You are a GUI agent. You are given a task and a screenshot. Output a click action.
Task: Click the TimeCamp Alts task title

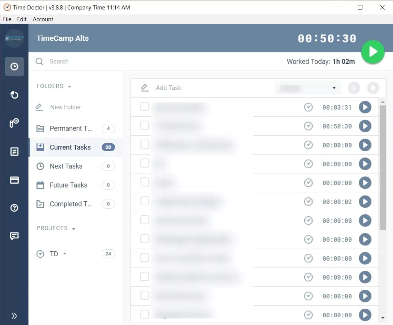point(63,38)
